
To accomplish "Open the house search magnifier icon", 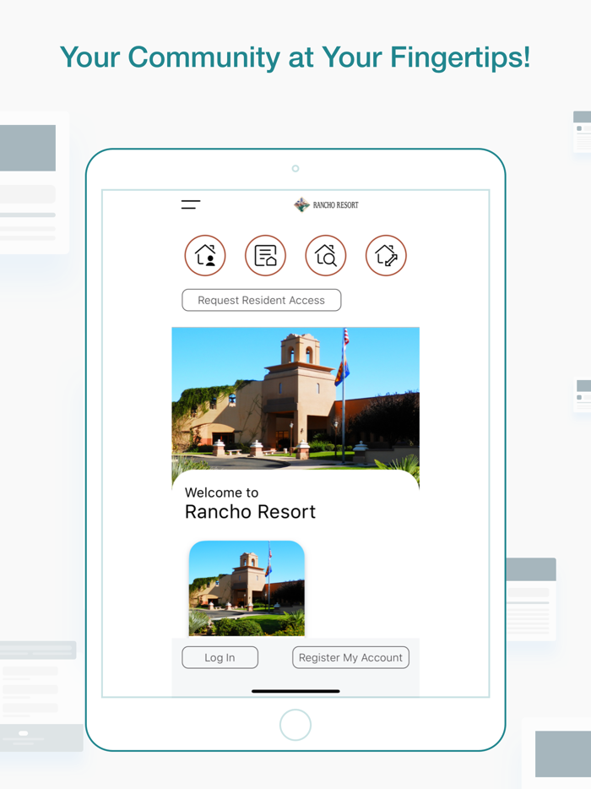I will [326, 256].
